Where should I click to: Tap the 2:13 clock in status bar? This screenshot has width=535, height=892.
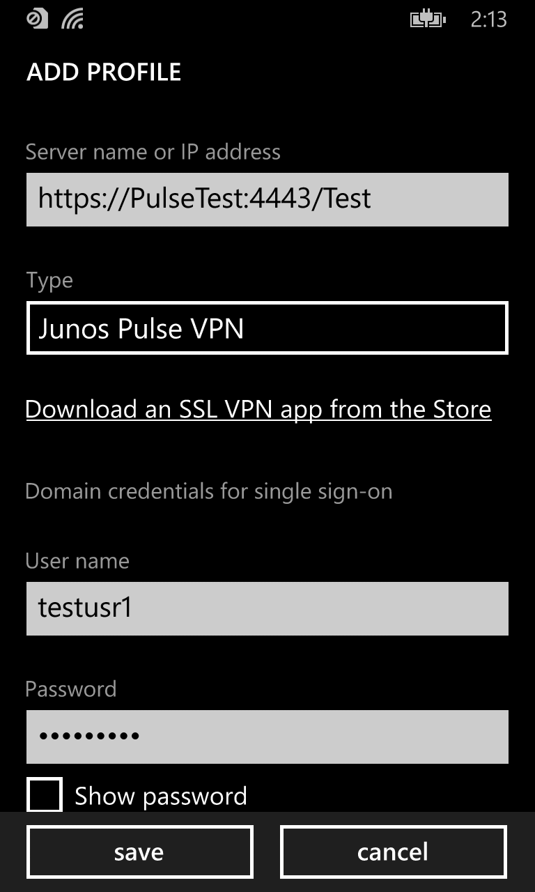tap(488, 20)
